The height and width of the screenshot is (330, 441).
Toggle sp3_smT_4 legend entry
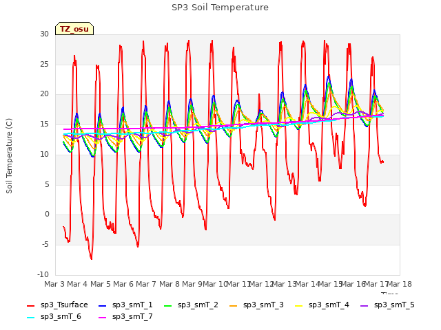click(322, 305)
